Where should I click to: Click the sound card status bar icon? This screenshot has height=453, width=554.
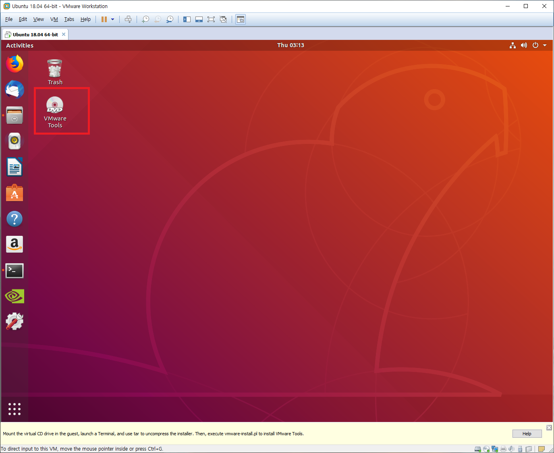(x=512, y=449)
